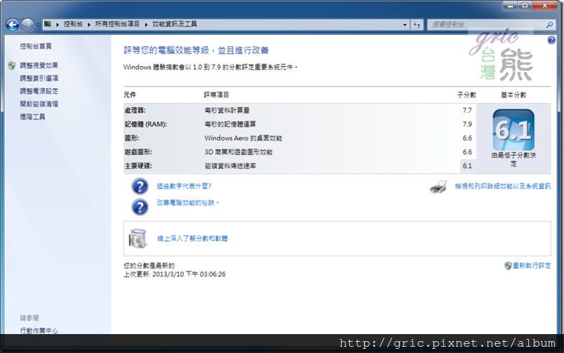
Task: Open 調整視覺效果 in the sidebar
Action: pyautogui.click(x=39, y=65)
